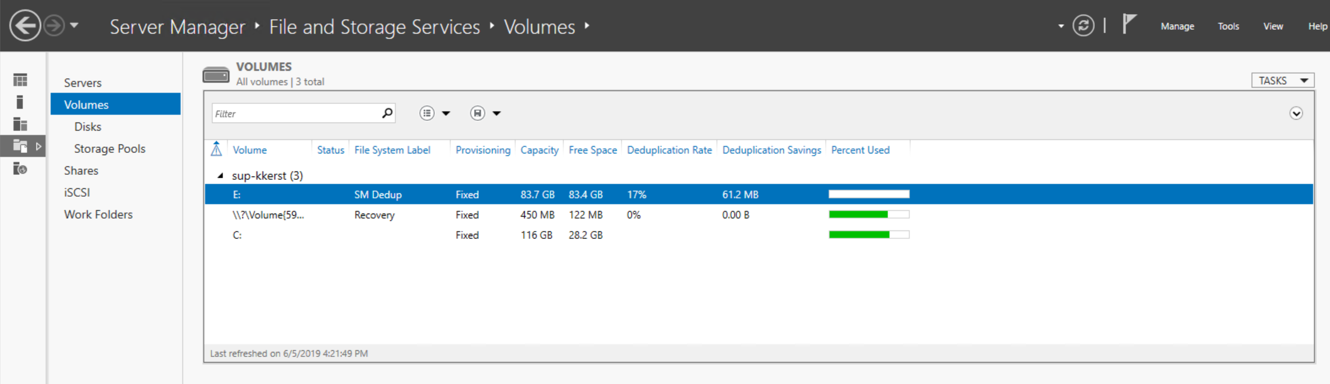This screenshot has height=384, width=1330.
Task: Open the Shares section
Action: click(x=81, y=170)
